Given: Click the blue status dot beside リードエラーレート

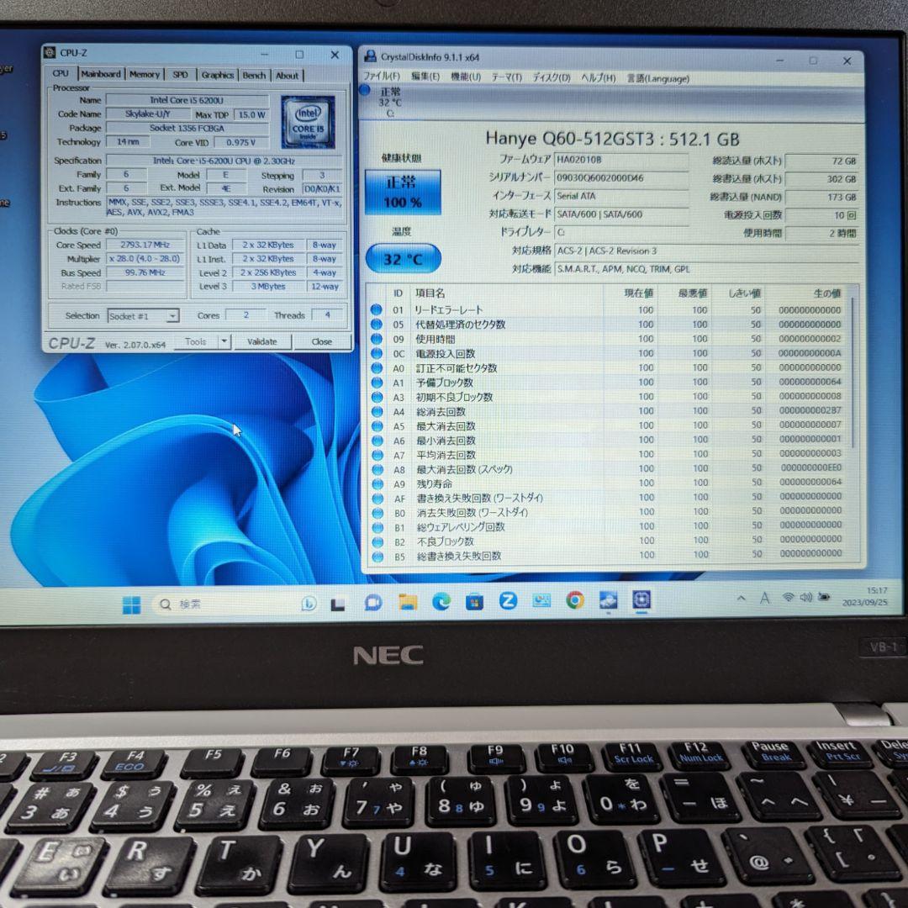Looking at the screenshot, I should pos(377,309).
